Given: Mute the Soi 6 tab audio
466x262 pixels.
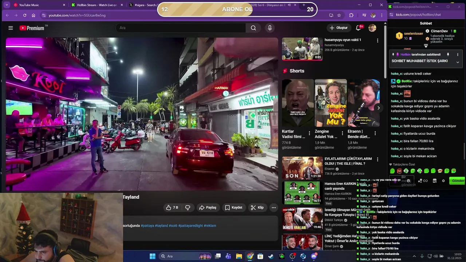Looking at the screenshot, I should 289,5.
